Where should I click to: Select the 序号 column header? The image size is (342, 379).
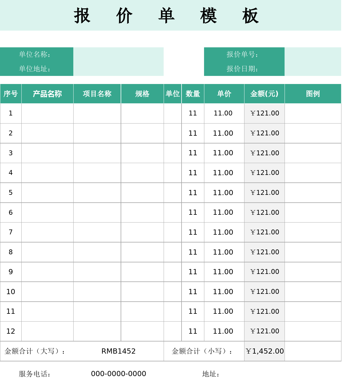(x=11, y=94)
